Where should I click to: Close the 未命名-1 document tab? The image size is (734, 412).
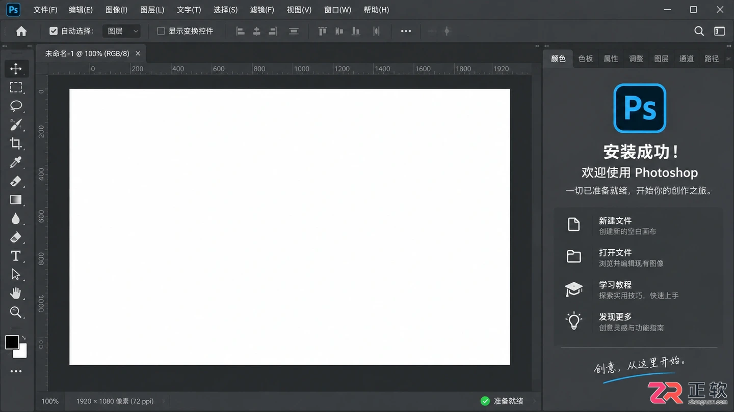pos(138,53)
